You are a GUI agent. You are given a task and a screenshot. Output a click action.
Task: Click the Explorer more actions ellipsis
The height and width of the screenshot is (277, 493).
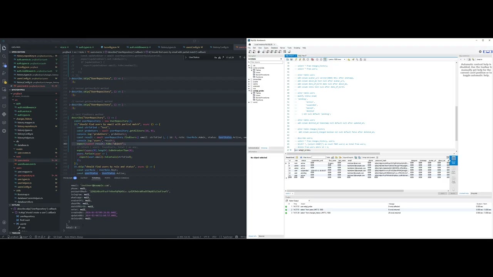[x=56, y=47]
